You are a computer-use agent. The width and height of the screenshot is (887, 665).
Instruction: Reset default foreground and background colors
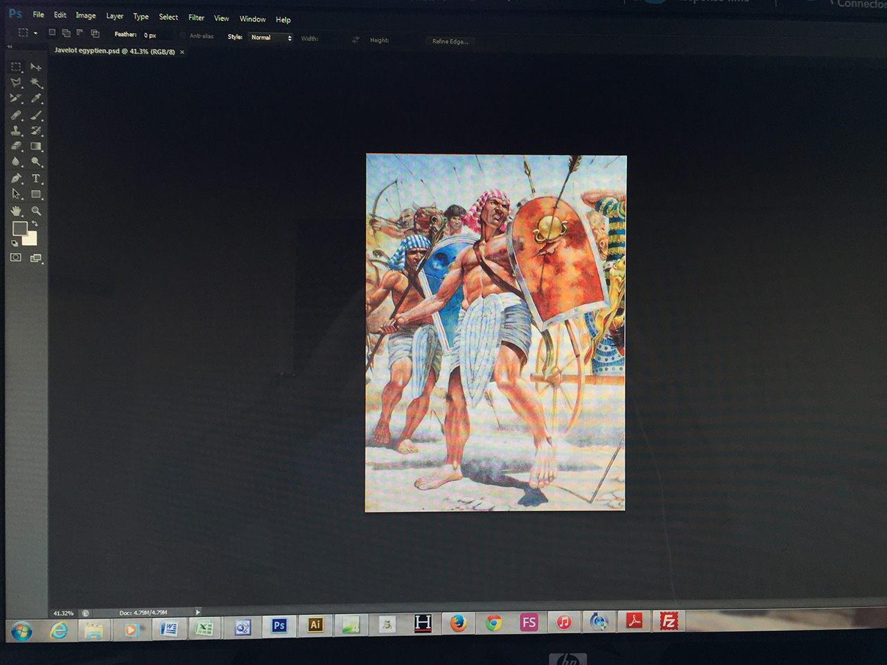[x=15, y=243]
